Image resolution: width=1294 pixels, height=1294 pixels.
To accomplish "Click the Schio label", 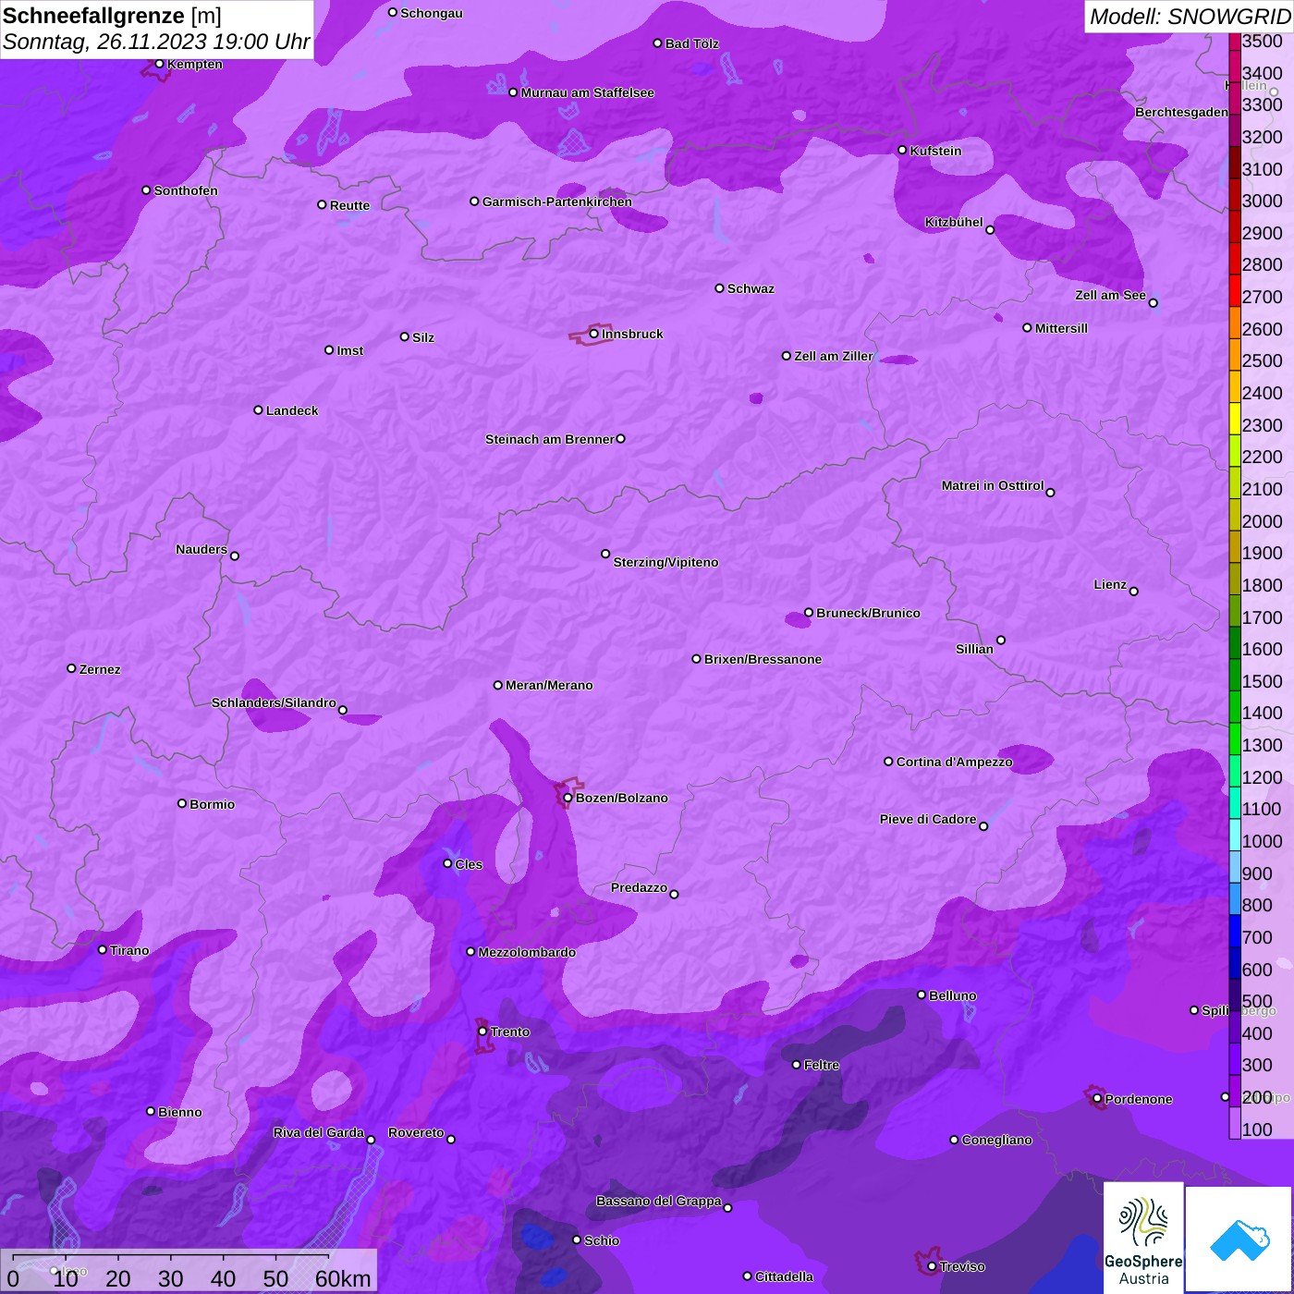I will coord(602,1240).
